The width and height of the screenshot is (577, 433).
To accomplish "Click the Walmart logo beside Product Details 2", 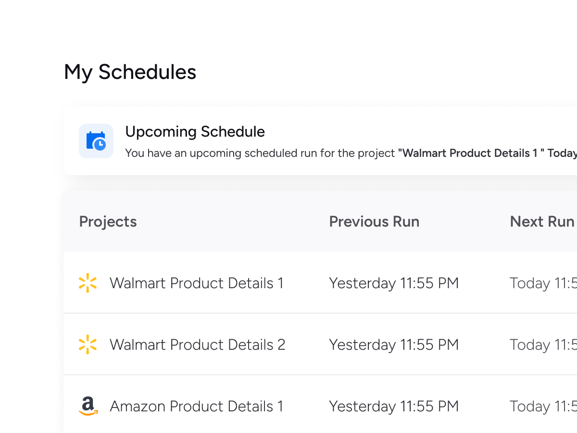I will (88, 344).
